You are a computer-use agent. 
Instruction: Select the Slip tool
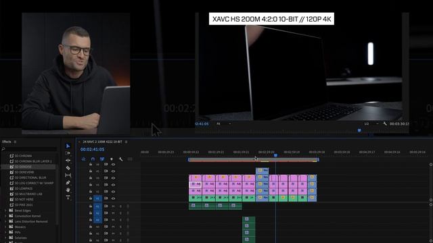point(68,175)
